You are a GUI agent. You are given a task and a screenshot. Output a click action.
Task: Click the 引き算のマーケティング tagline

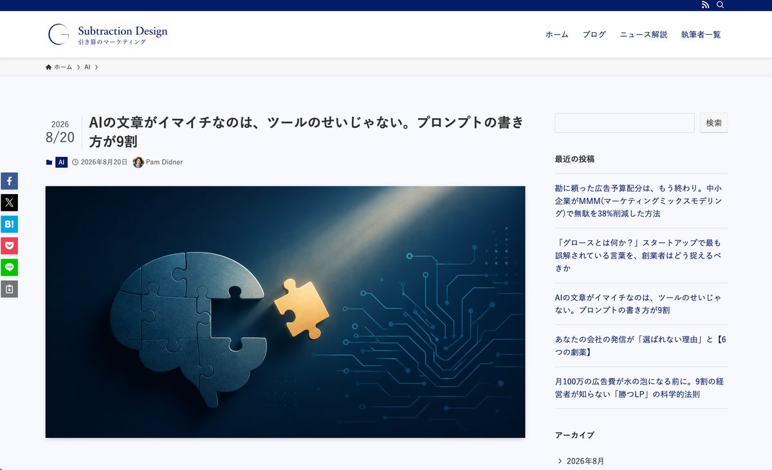pos(112,42)
